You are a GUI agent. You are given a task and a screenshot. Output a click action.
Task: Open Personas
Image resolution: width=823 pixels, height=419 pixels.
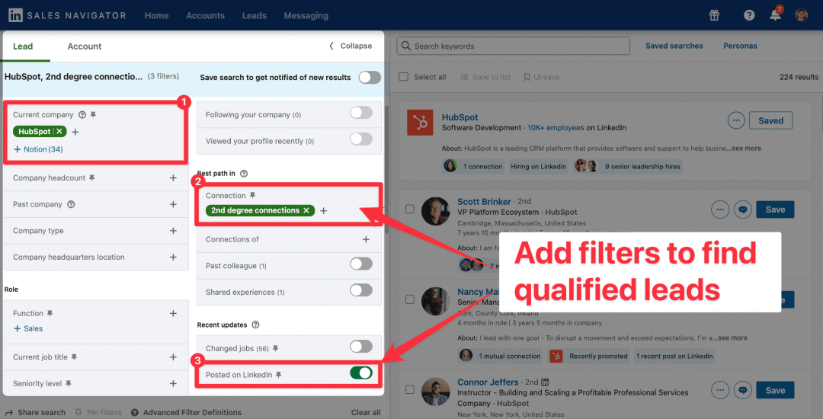coord(740,46)
